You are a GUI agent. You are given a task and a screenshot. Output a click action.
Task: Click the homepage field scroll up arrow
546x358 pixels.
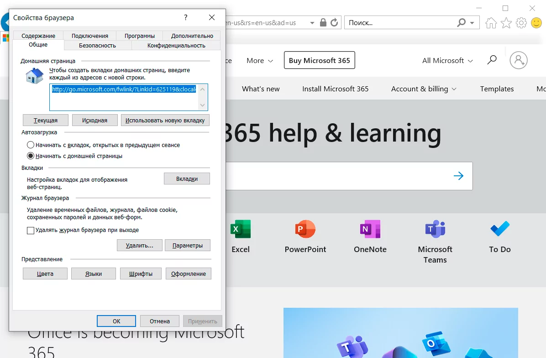click(203, 89)
